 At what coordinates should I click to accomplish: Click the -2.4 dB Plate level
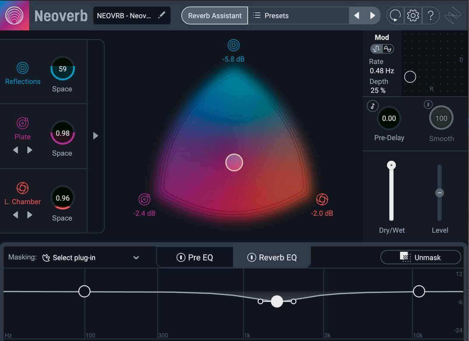(x=144, y=213)
